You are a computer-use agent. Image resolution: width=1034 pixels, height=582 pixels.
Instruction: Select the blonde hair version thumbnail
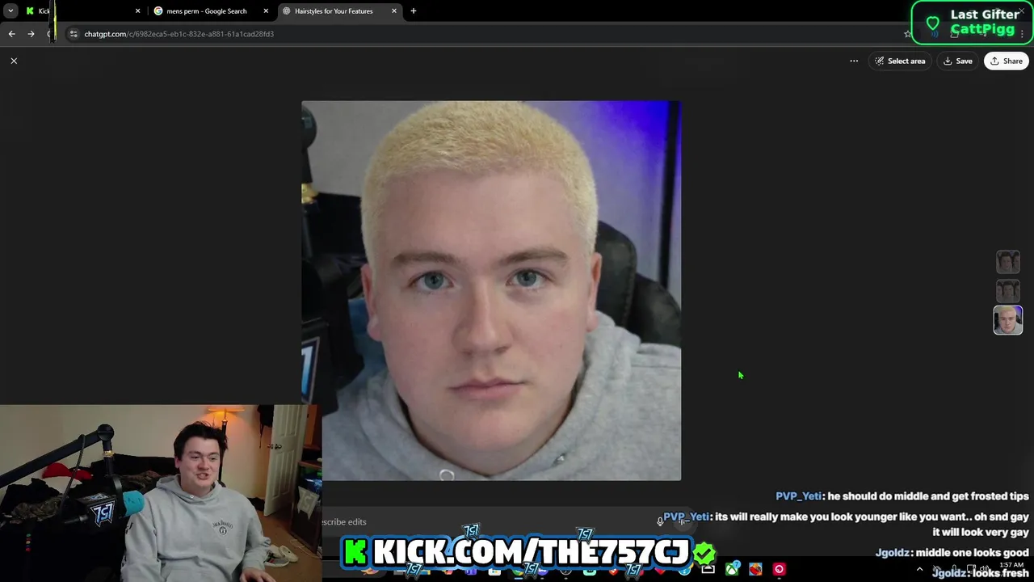(x=1007, y=320)
